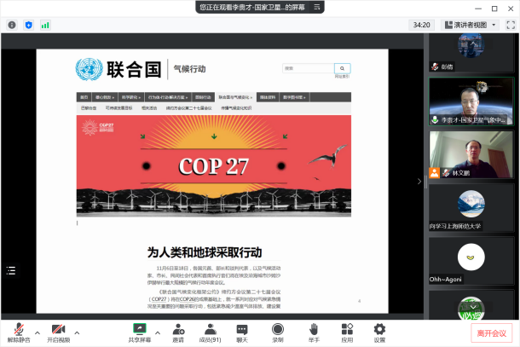Toggle 举手 raise hand
Viewport: 520px width, 347px height.
point(314,333)
